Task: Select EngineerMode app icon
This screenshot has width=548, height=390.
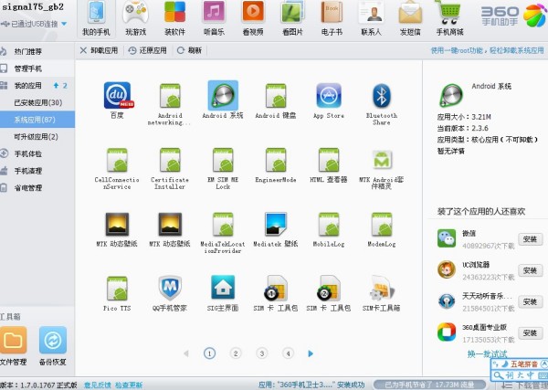Action: pyautogui.click(x=276, y=160)
